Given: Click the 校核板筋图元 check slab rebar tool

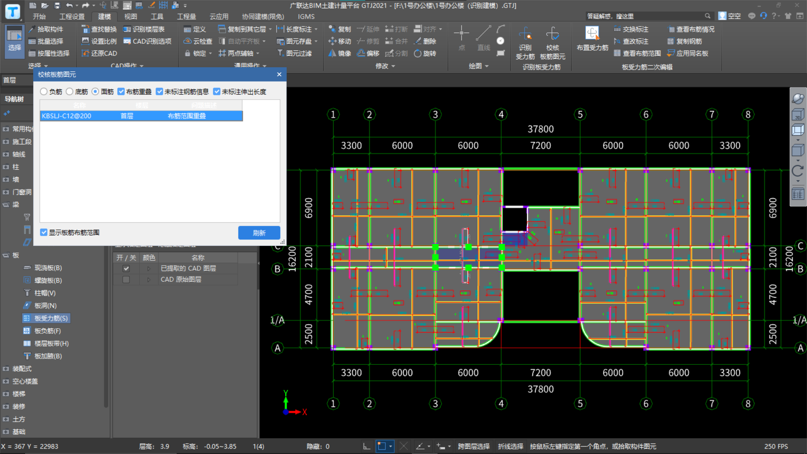Looking at the screenshot, I should (x=552, y=44).
